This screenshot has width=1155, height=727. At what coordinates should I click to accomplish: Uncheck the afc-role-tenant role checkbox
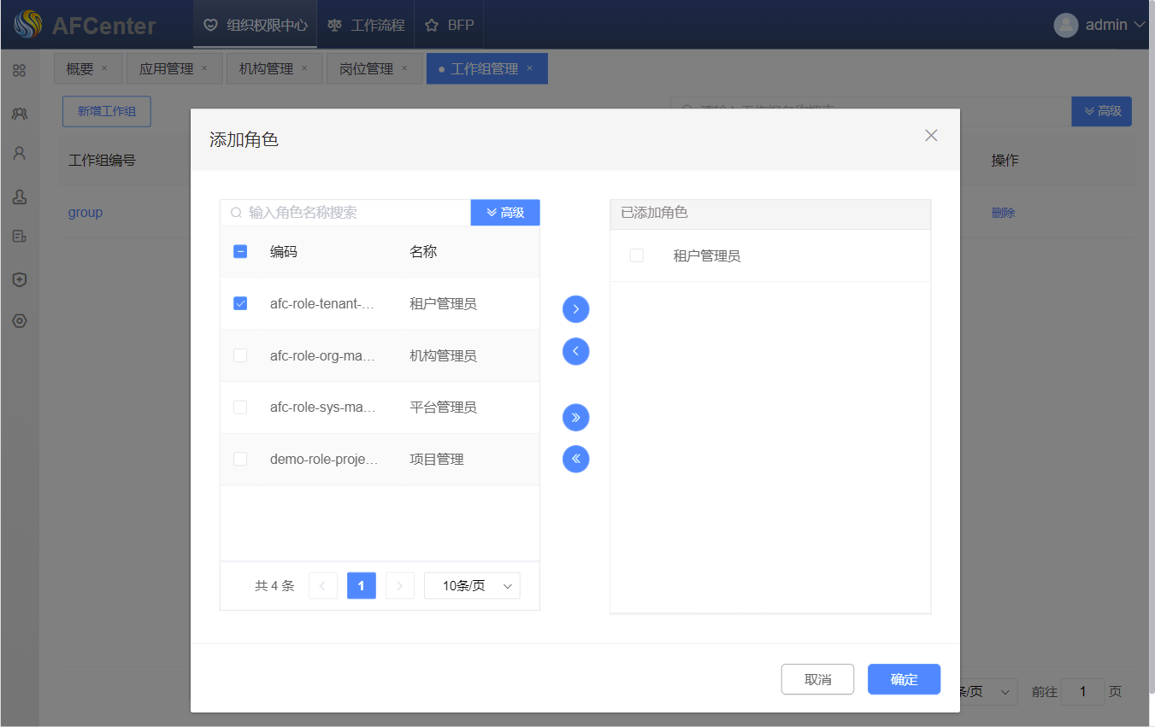(x=240, y=303)
